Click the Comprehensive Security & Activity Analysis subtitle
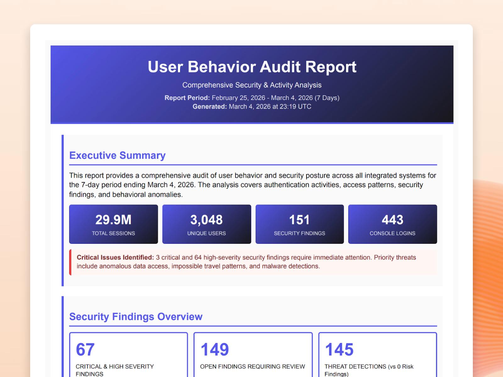The width and height of the screenshot is (503, 377). [x=252, y=85]
